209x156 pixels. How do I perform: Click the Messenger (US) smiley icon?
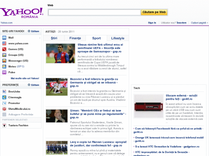click(x=4, y=61)
